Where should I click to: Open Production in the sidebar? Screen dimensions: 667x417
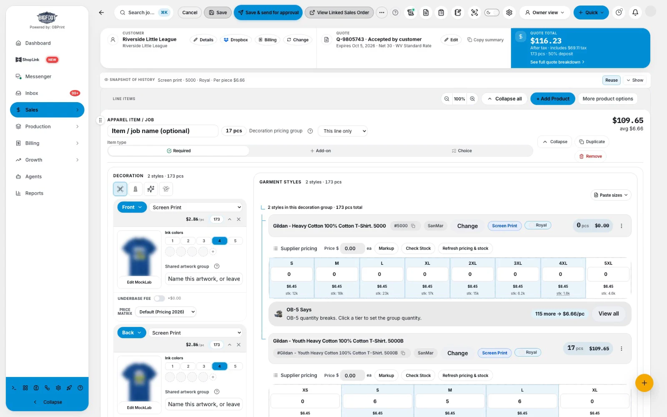(47, 126)
